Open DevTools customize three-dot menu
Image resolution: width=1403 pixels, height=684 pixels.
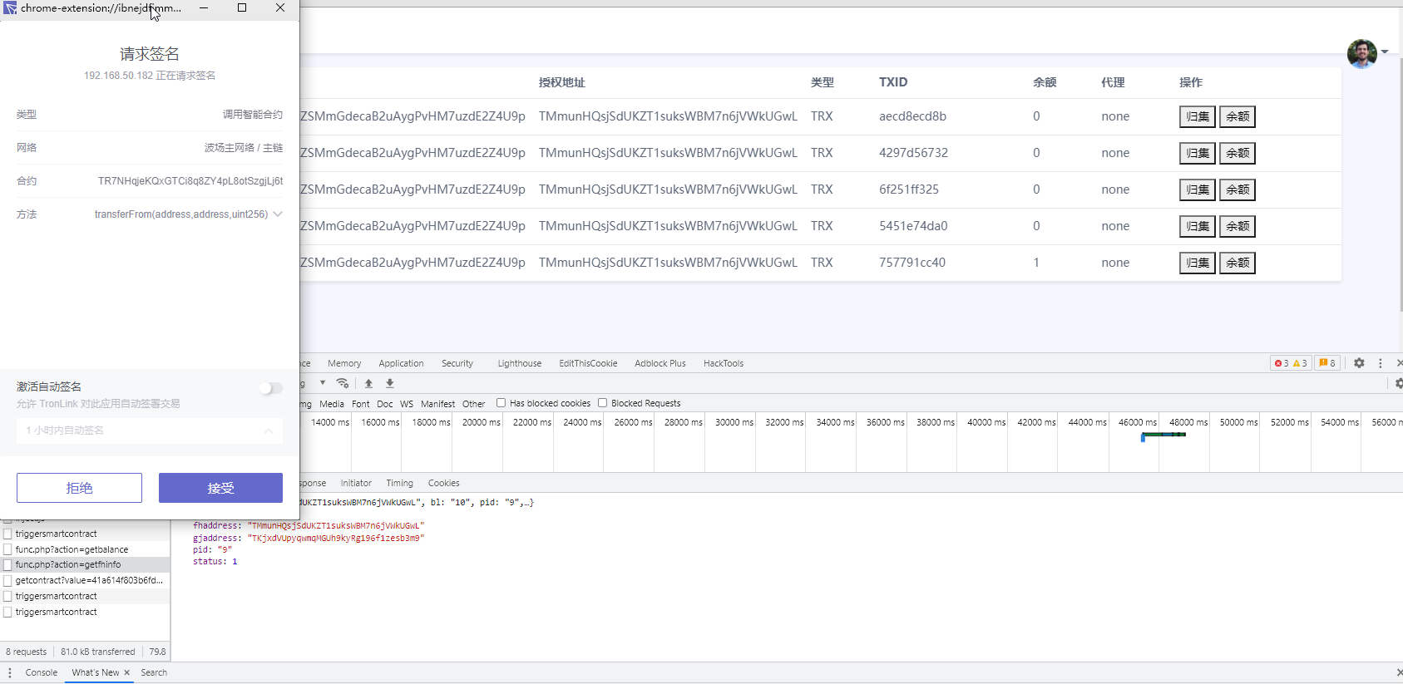click(x=1381, y=363)
